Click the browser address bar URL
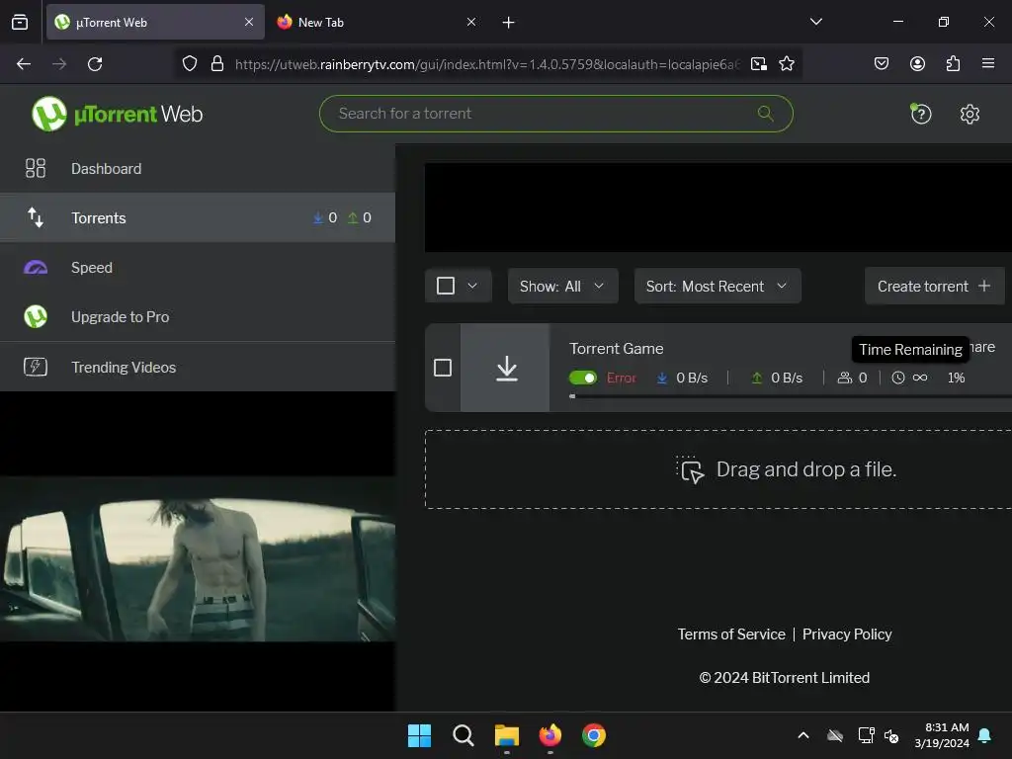Image resolution: width=1012 pixels, height=759 pixels. pyautogui.click(x=487, y=64)
